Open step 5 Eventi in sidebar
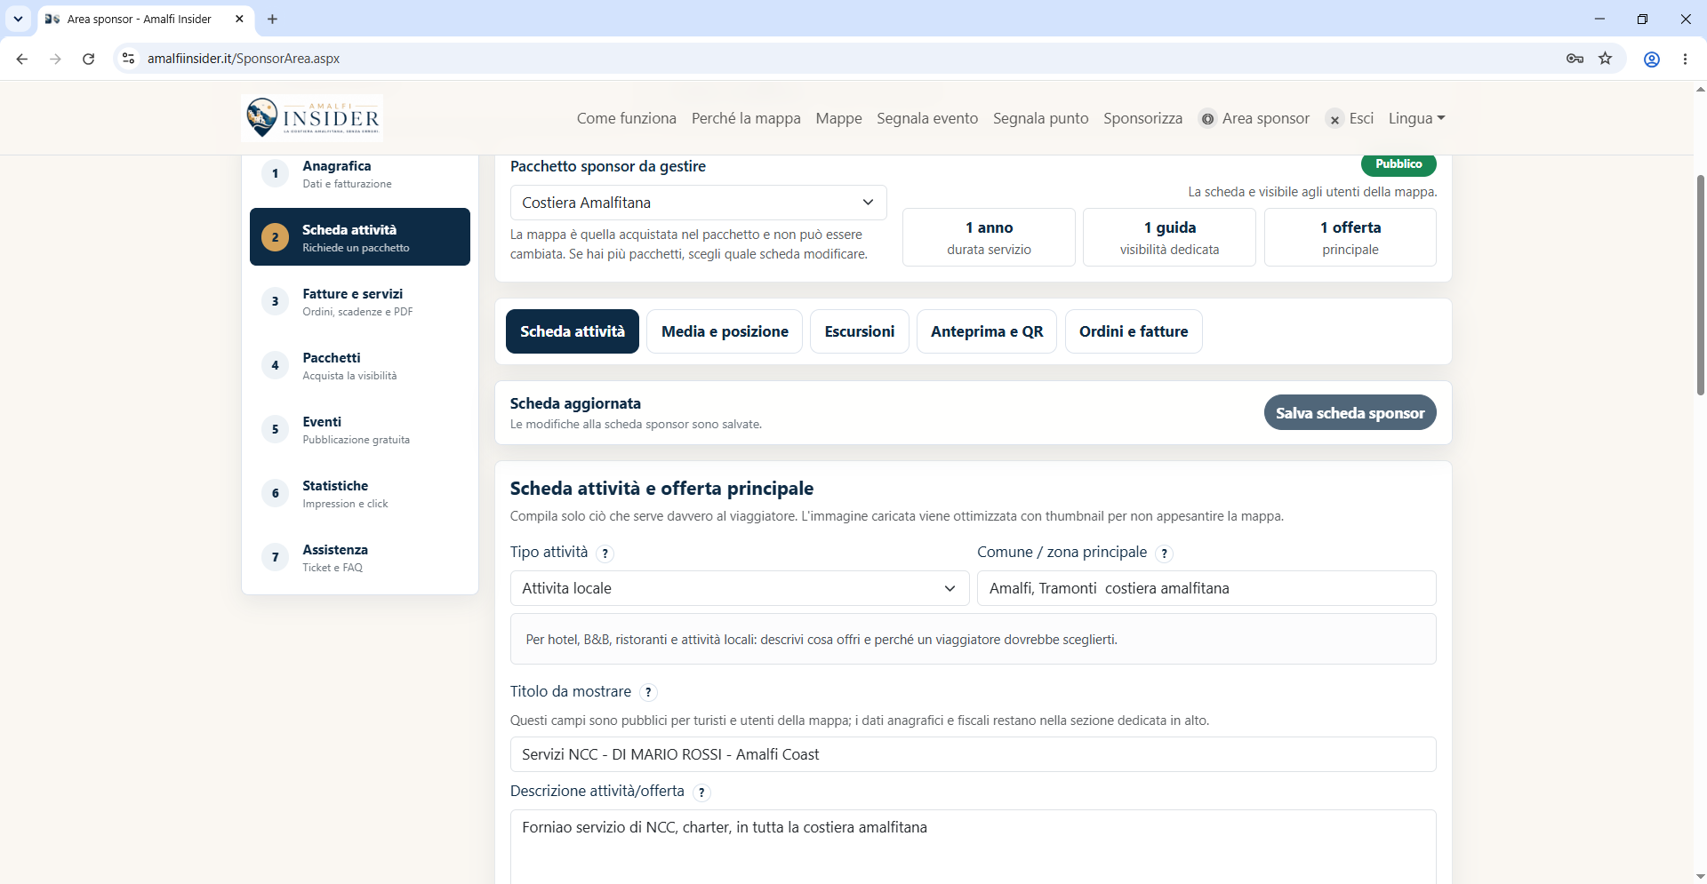The height and width of the screenshot is (884, 1707). coord(360,429)
